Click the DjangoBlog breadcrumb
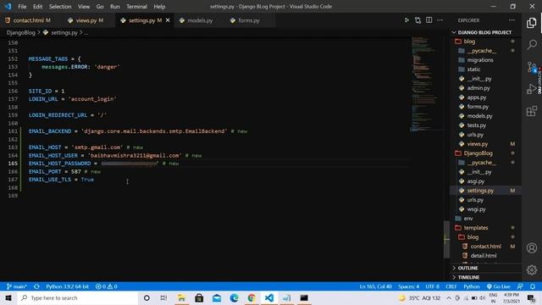Viewport: 542px width, 305px height. pos(20,32)
